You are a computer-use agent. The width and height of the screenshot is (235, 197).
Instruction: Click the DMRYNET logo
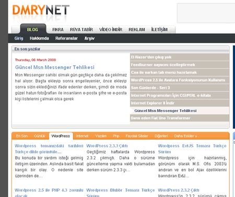coord(41,10)
